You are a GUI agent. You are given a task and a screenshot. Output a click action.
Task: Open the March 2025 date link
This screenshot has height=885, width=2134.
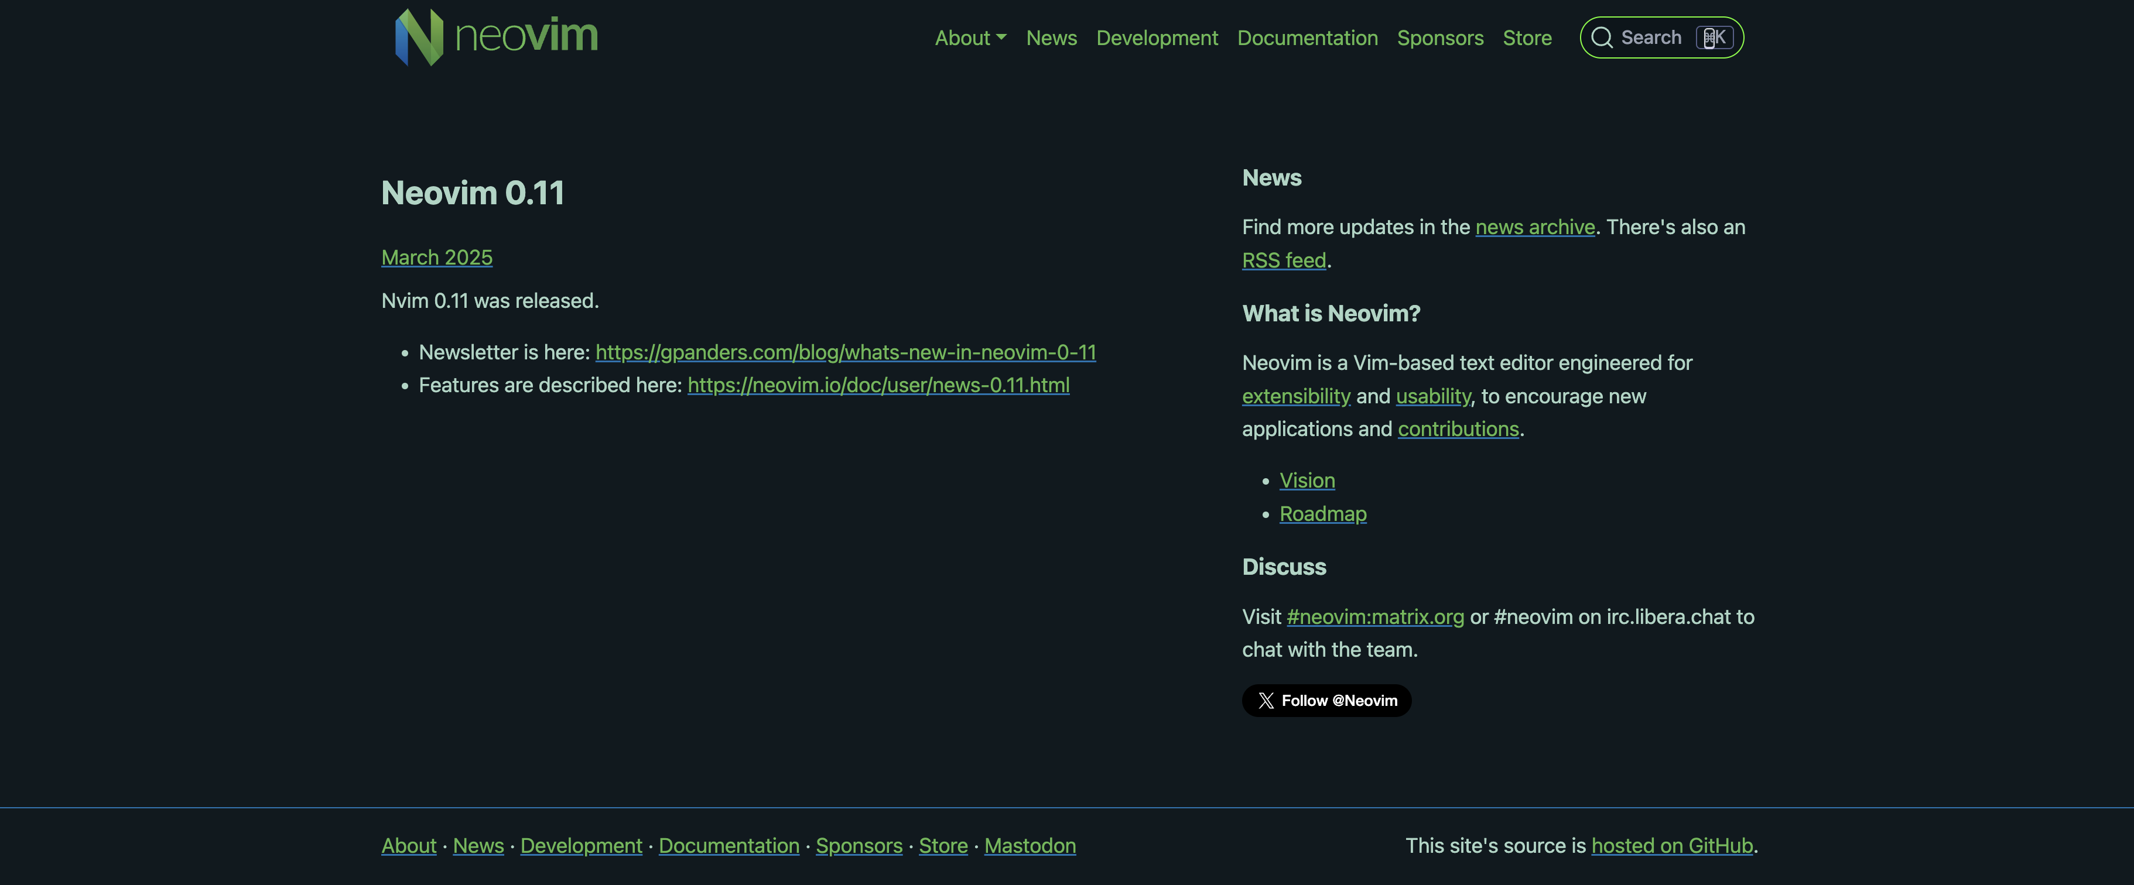click(436, 258)
